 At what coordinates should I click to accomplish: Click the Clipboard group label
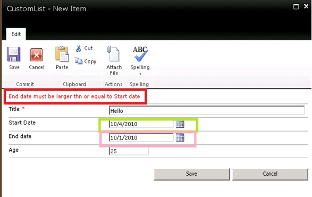74,84
